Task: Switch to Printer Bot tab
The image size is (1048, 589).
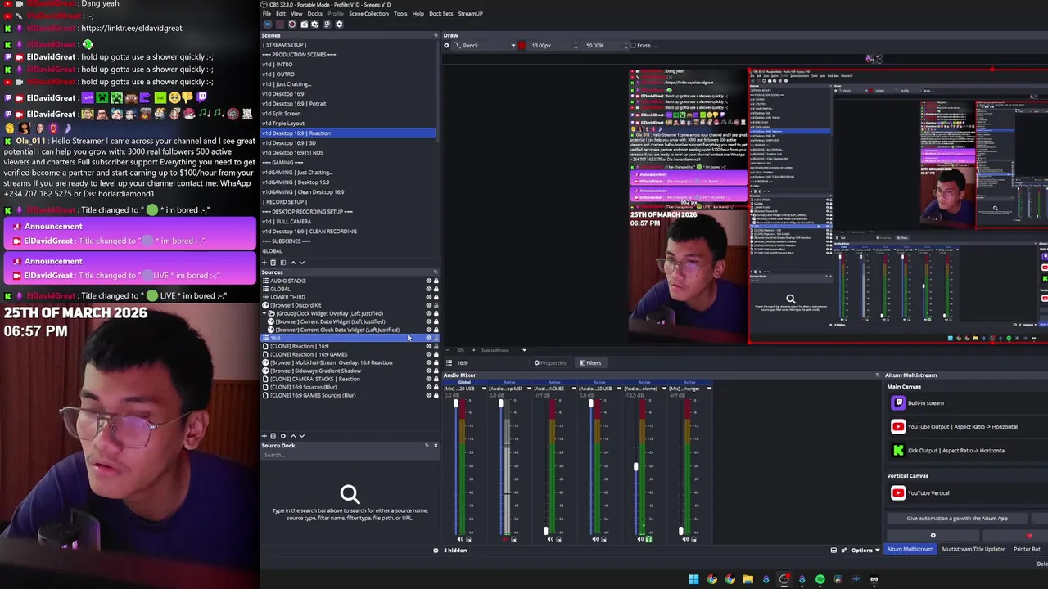Action: (1027, 549)
